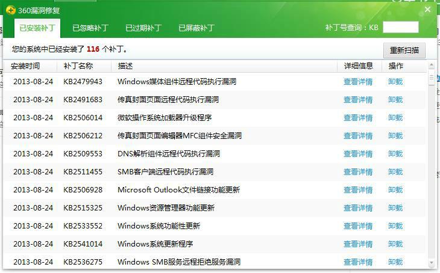
Task: Open 查看详情 for KB2506928
Action: [x=358, y=190]
